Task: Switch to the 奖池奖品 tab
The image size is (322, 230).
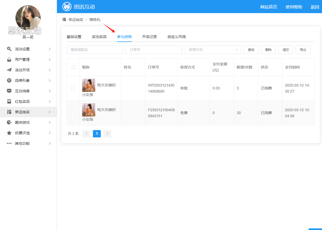Action: (99, 37)
